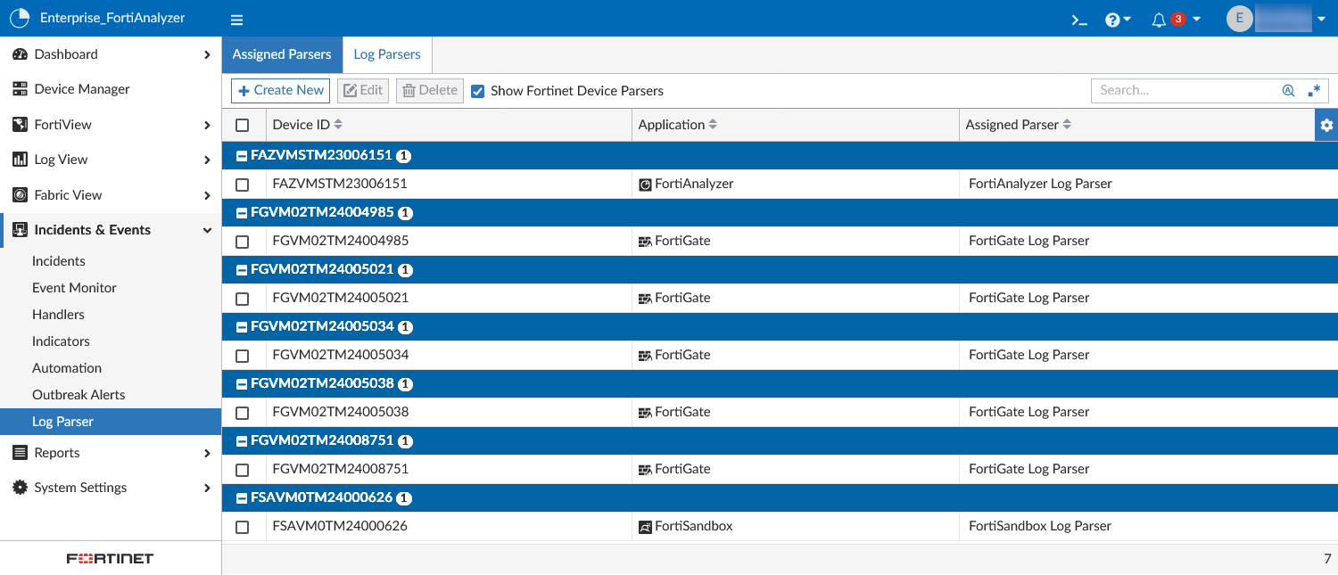This screenshot has width=1338, height=575.
Task: Expand the Dashboard submenu chevron
Action: click(x=207, y=54)
